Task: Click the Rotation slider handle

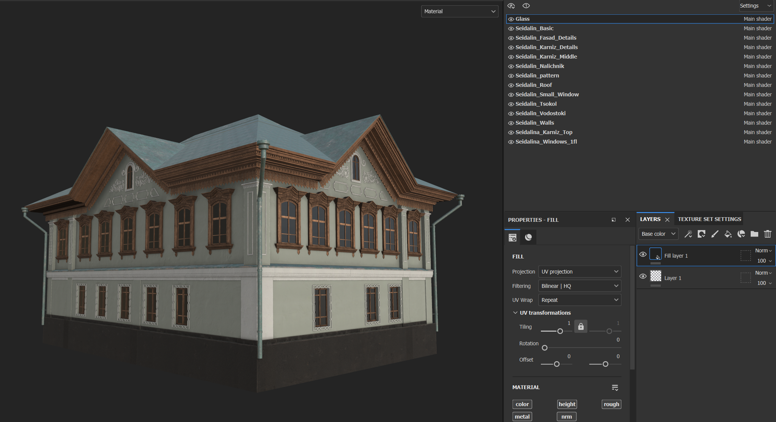Action: (545, 348)
